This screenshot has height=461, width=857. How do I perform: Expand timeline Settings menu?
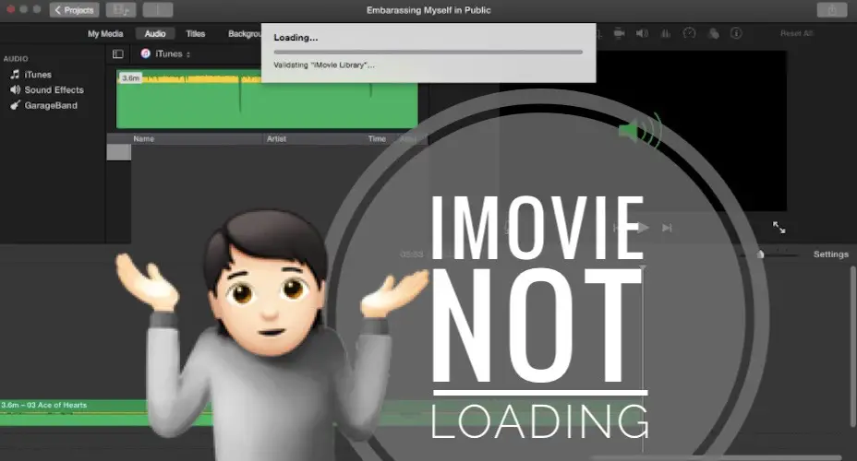830,254
